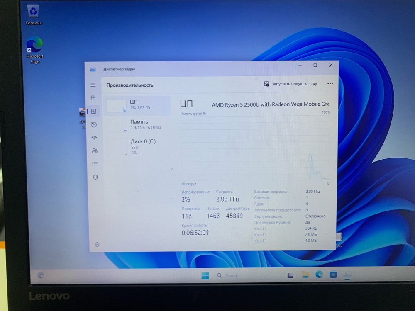Open the Services page icon in sidebar
The width and height of the screenshot is (415, 311).
95,177
